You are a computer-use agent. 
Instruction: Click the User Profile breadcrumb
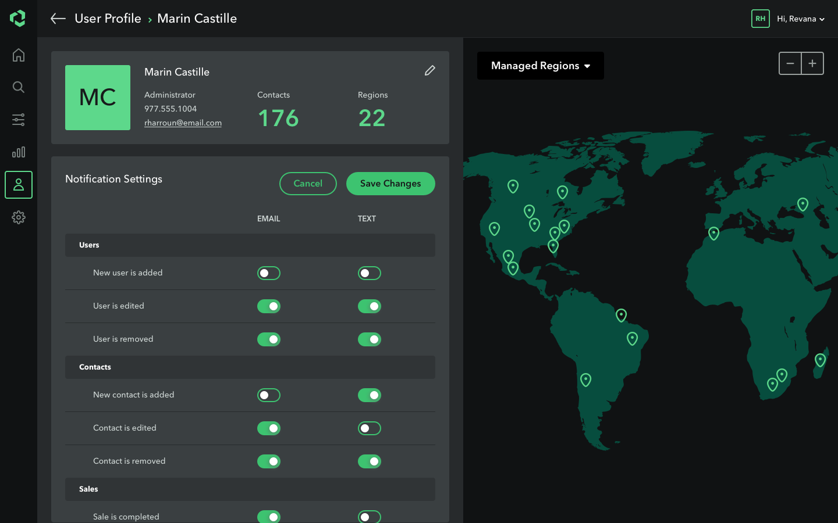[x=108, y=19]
